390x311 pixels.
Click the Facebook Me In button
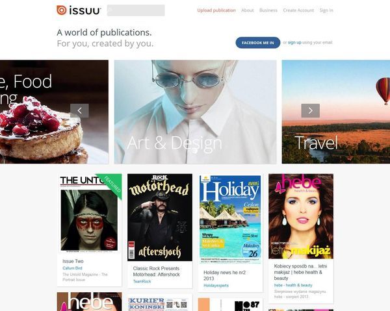[258, 43]
